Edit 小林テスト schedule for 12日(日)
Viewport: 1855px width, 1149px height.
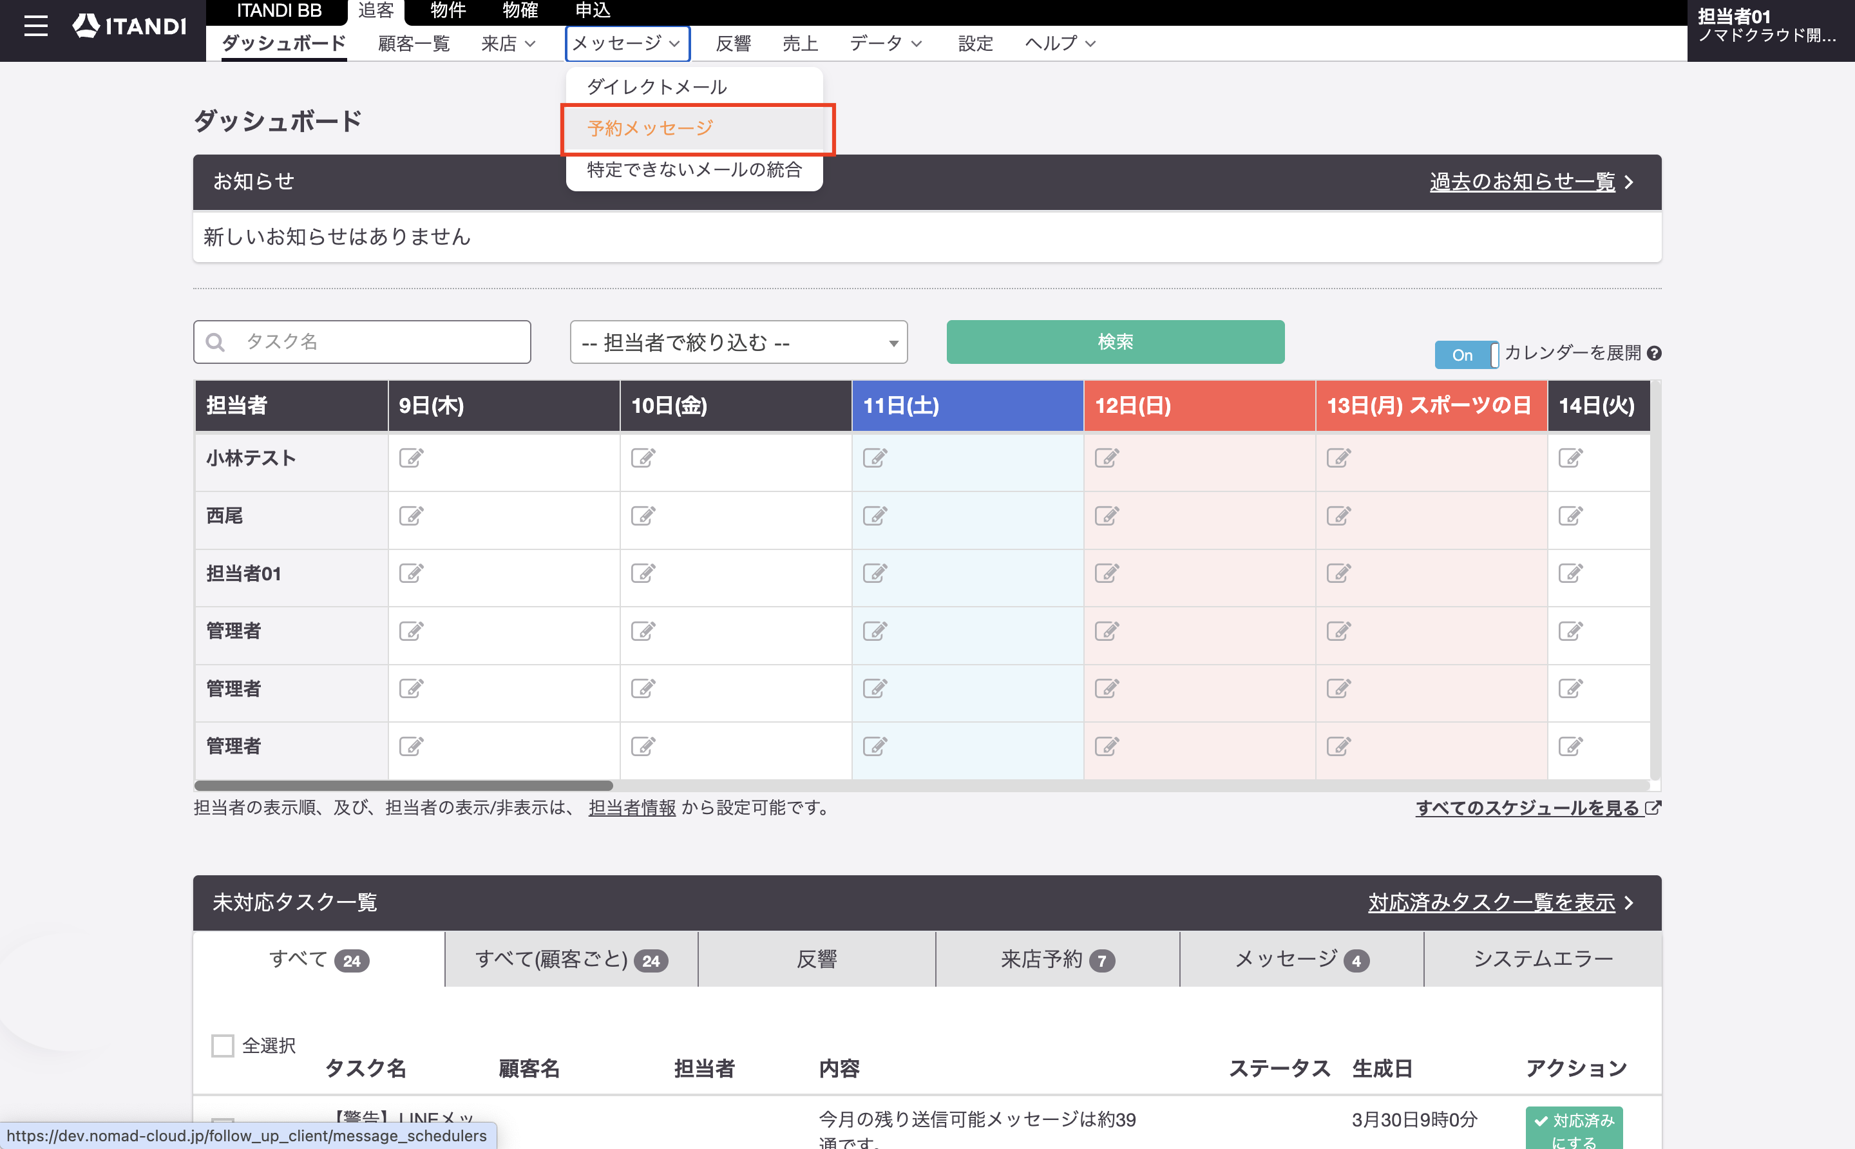pos(1107,458)
